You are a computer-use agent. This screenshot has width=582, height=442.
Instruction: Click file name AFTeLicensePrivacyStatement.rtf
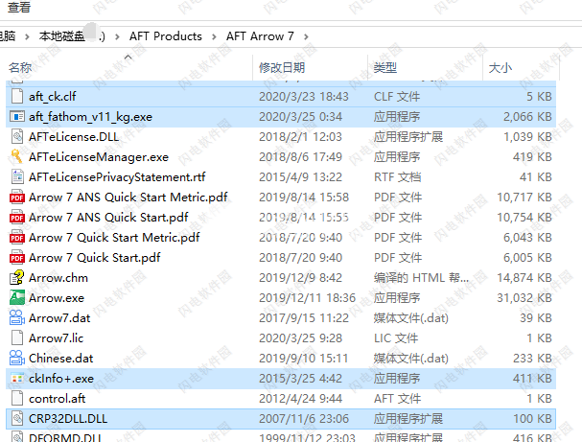pos(117,177)
